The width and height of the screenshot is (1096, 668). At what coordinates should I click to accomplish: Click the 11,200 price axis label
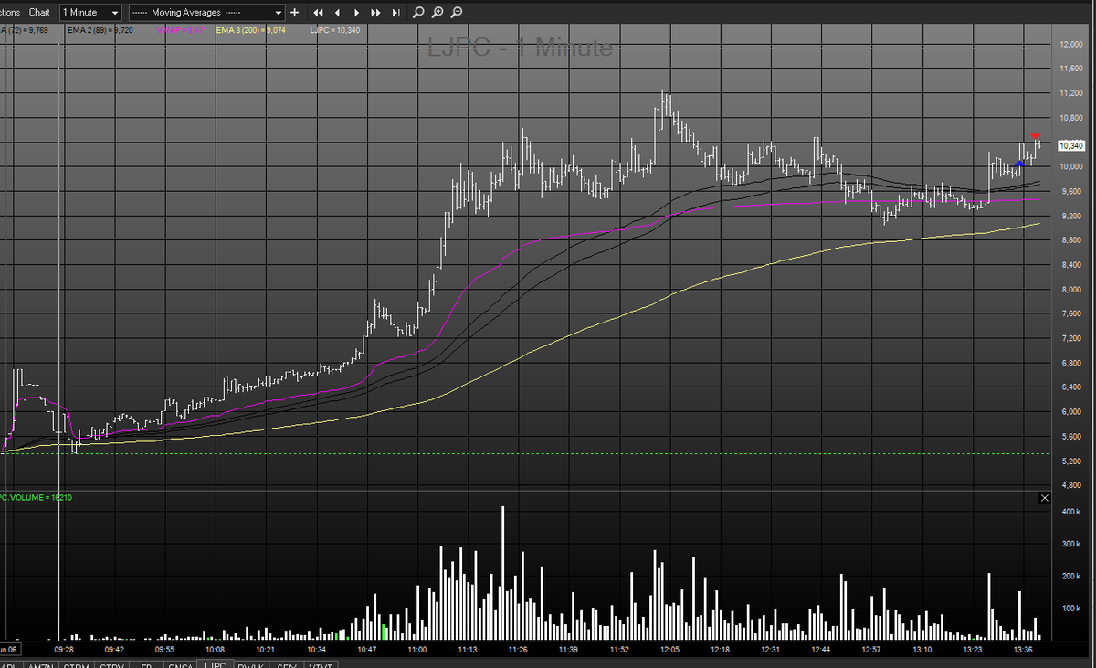coord(1070,93)
